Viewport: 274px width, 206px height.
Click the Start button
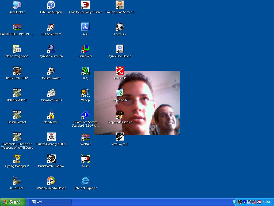point(13,202)
